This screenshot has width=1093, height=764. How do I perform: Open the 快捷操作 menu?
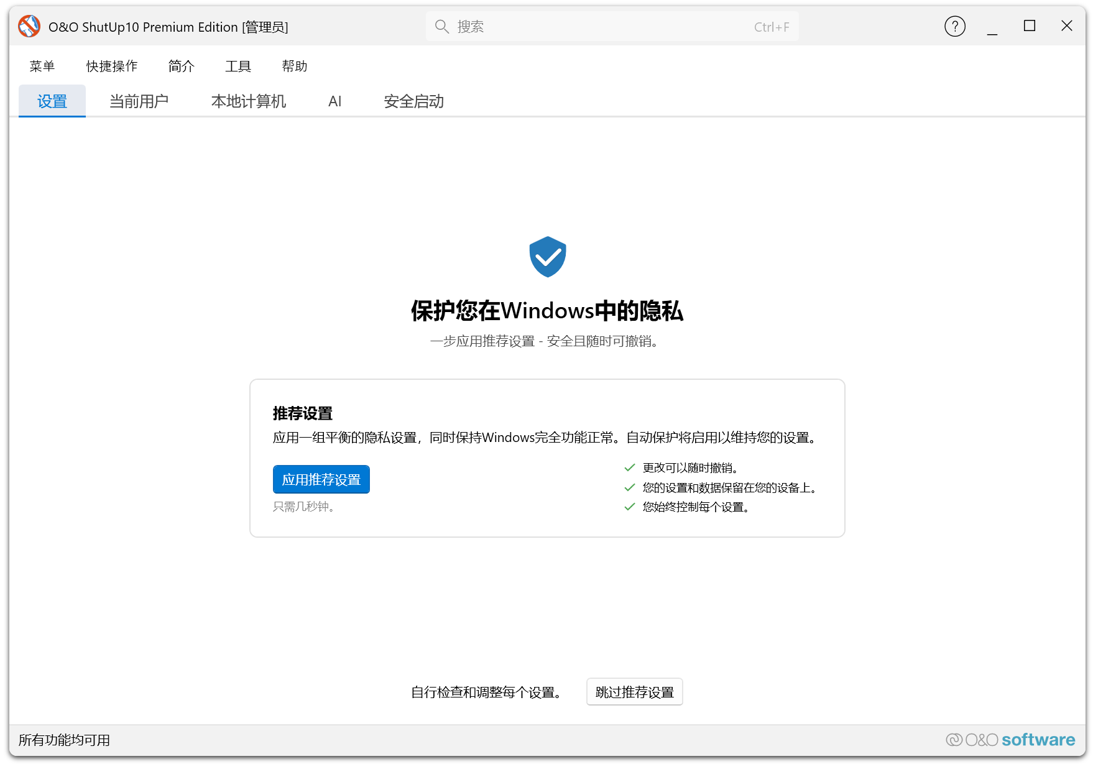(x=112, y=66)
